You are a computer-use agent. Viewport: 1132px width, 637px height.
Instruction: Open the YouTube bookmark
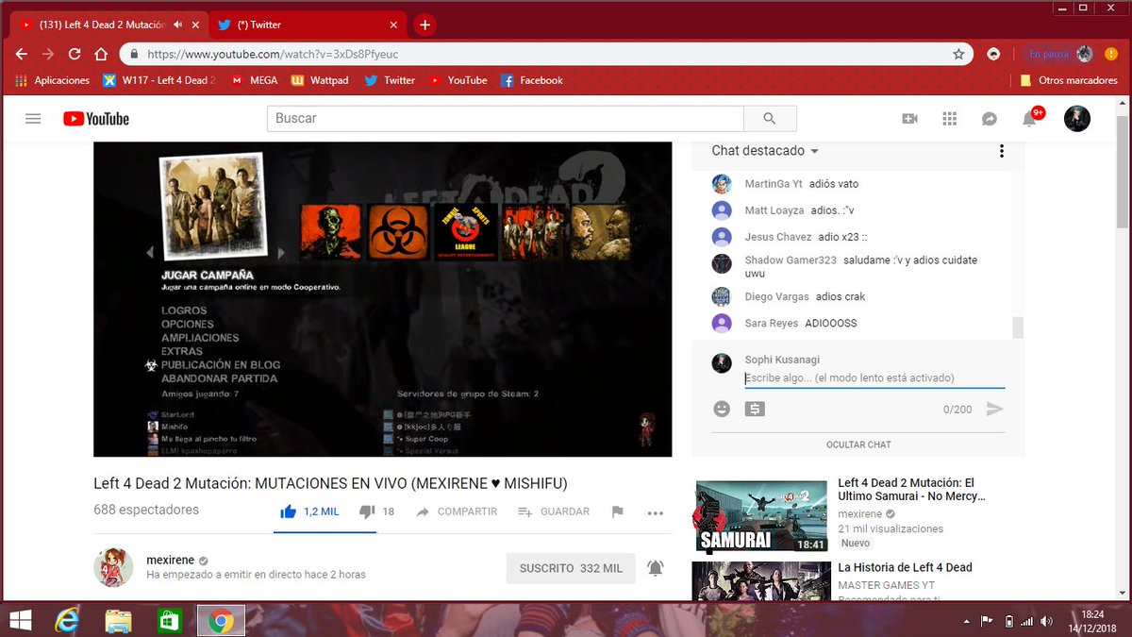tap(458, 80)
